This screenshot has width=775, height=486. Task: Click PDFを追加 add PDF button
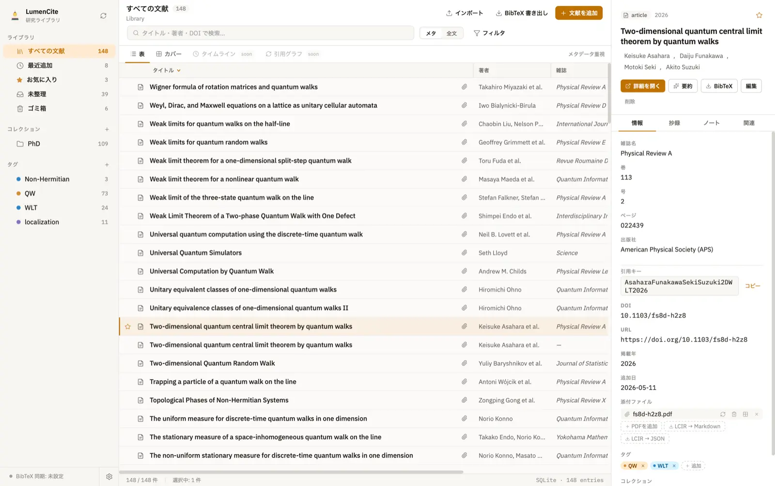pos(641,426)
